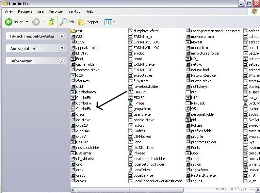
Task: Expand the Fil- och mappaktiviteter panel
Action: [62, 36]
